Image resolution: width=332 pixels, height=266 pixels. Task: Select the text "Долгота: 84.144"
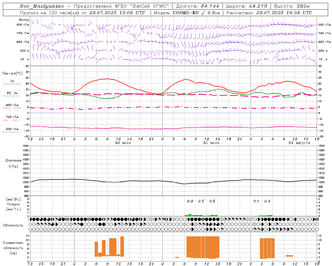(x=198, y=6)
